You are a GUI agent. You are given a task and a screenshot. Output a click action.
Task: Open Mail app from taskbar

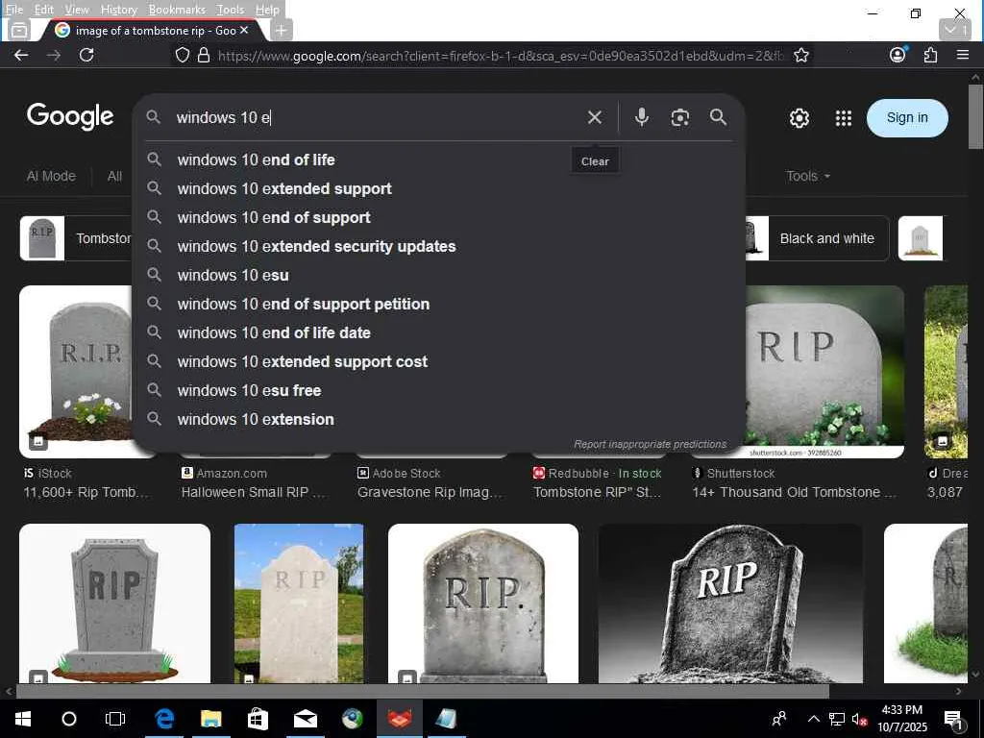305,719
